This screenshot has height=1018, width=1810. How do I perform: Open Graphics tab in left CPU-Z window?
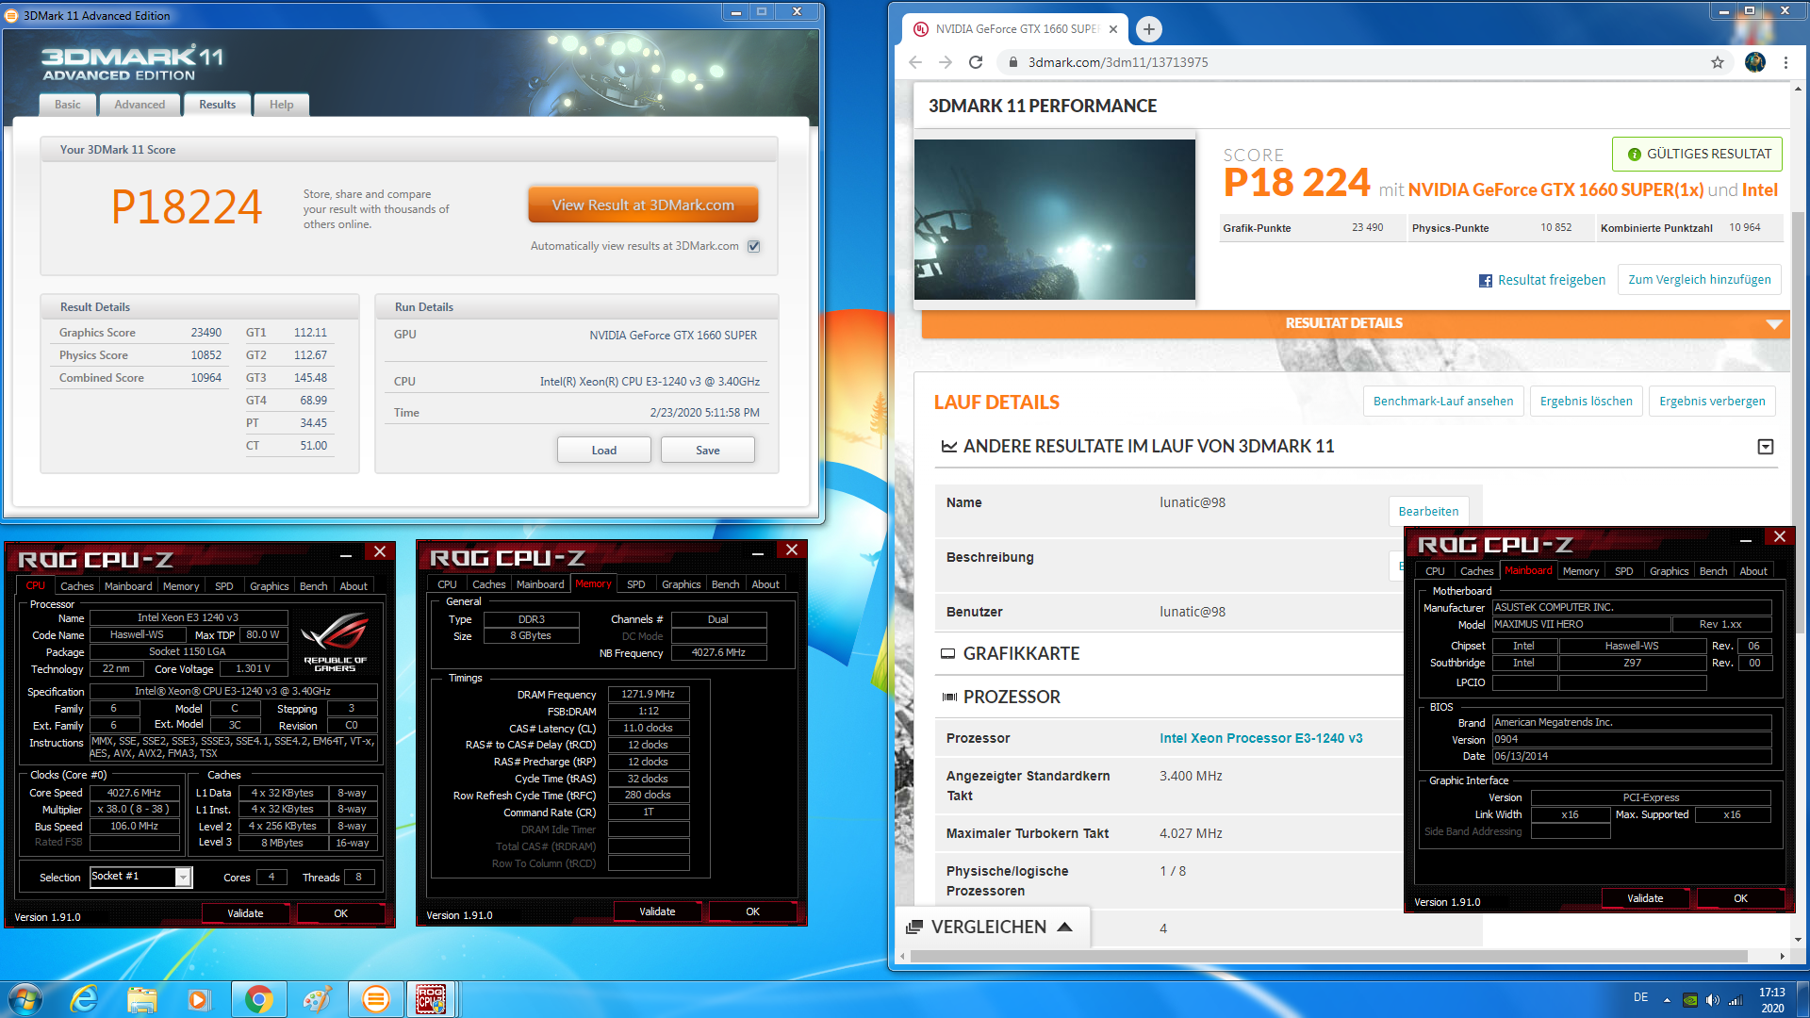[x=270, y=585]
